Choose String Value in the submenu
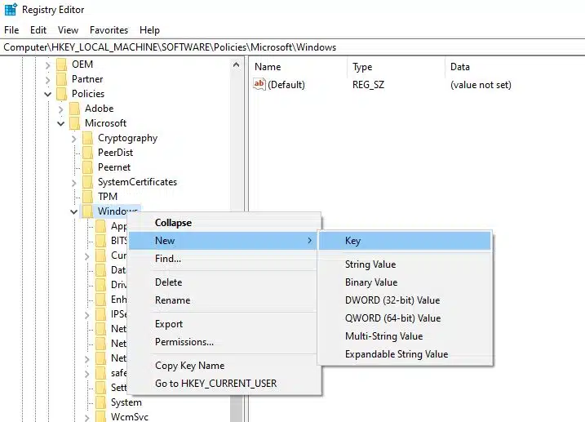The height and width of the screenshot is (422, 585). click(405, 264)
